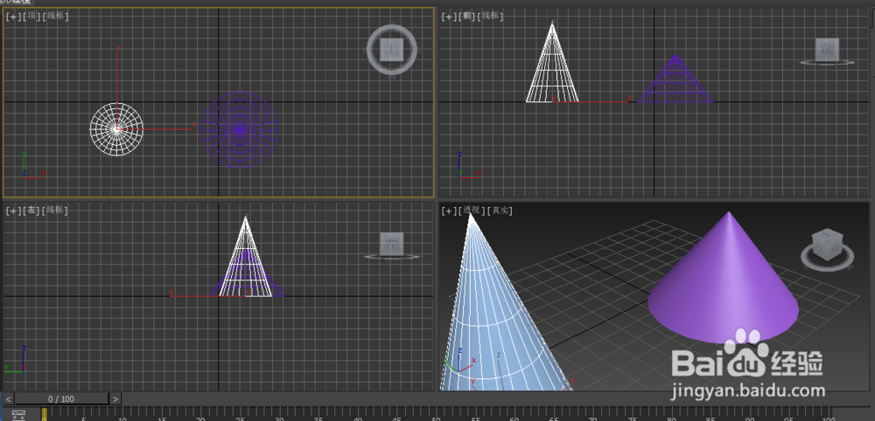Image resolution: width=875 pixels, height=421 pixels.
Task: Open the [+] menu of Top viewport
Action: 13,17
